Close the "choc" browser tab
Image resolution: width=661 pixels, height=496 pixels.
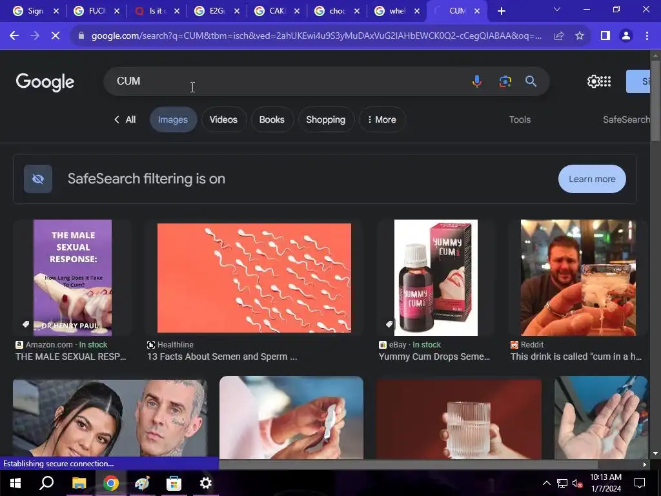click(x=356, y=11)
